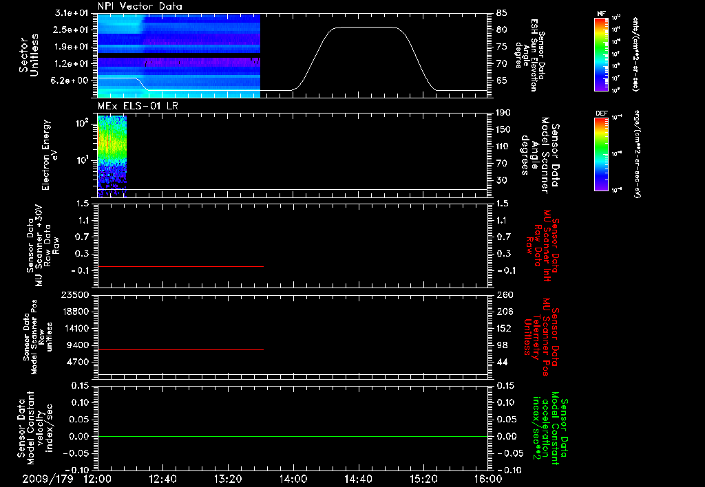Click the "260" telemetry tick label
Screen dimensions: 705x487
coord(505,294)
